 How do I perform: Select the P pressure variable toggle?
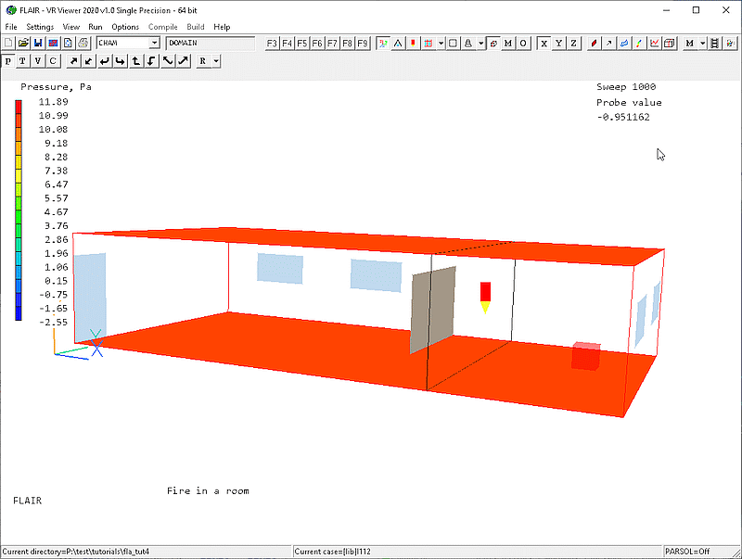click(x=8, y=61)
